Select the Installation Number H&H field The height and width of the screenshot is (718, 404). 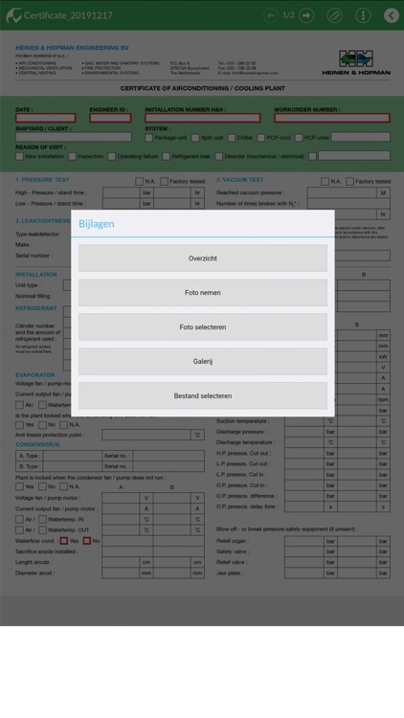click(203, 118)
